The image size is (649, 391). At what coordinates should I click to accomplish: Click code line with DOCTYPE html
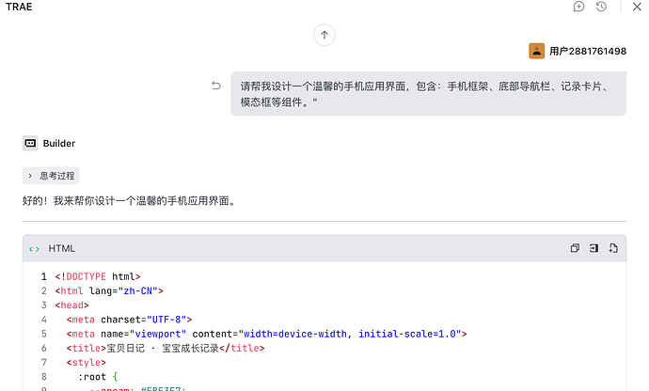[x=98, y=276]
